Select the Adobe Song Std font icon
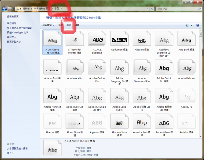Viewport: 204px width, 160px height. tap(119, 96)
